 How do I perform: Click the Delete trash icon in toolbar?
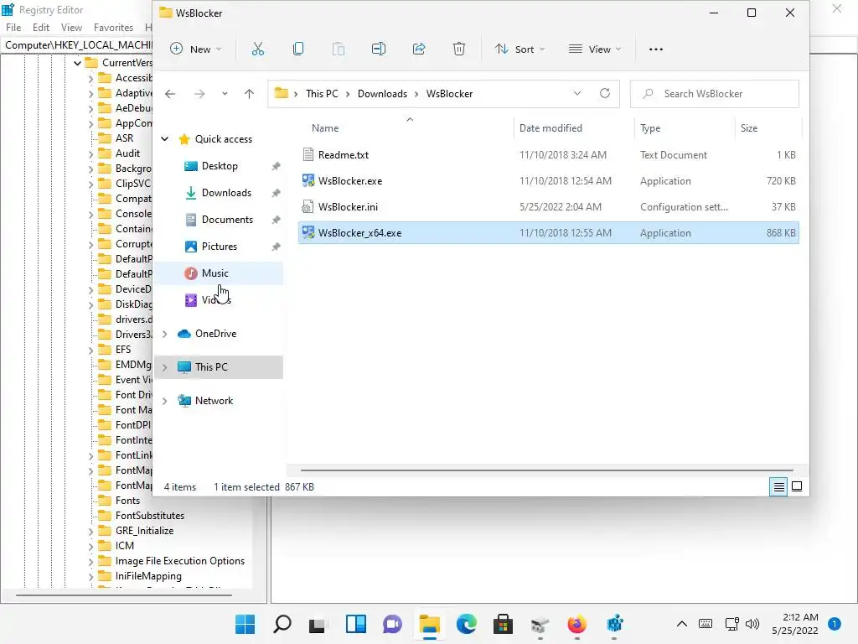coord(459,49)
